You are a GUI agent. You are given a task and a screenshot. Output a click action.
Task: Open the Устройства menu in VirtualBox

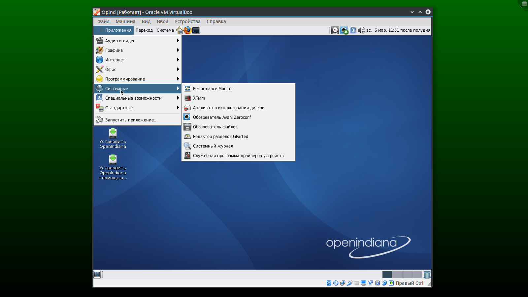point(187,21)
